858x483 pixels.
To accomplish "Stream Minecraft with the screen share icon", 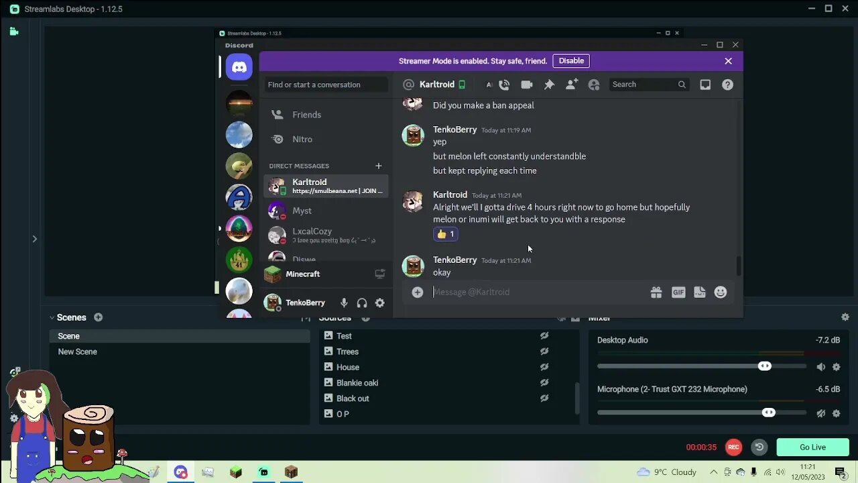I will click(380, 274).
